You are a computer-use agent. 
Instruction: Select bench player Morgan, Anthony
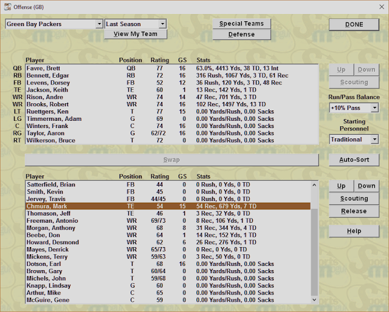(168, 228)
